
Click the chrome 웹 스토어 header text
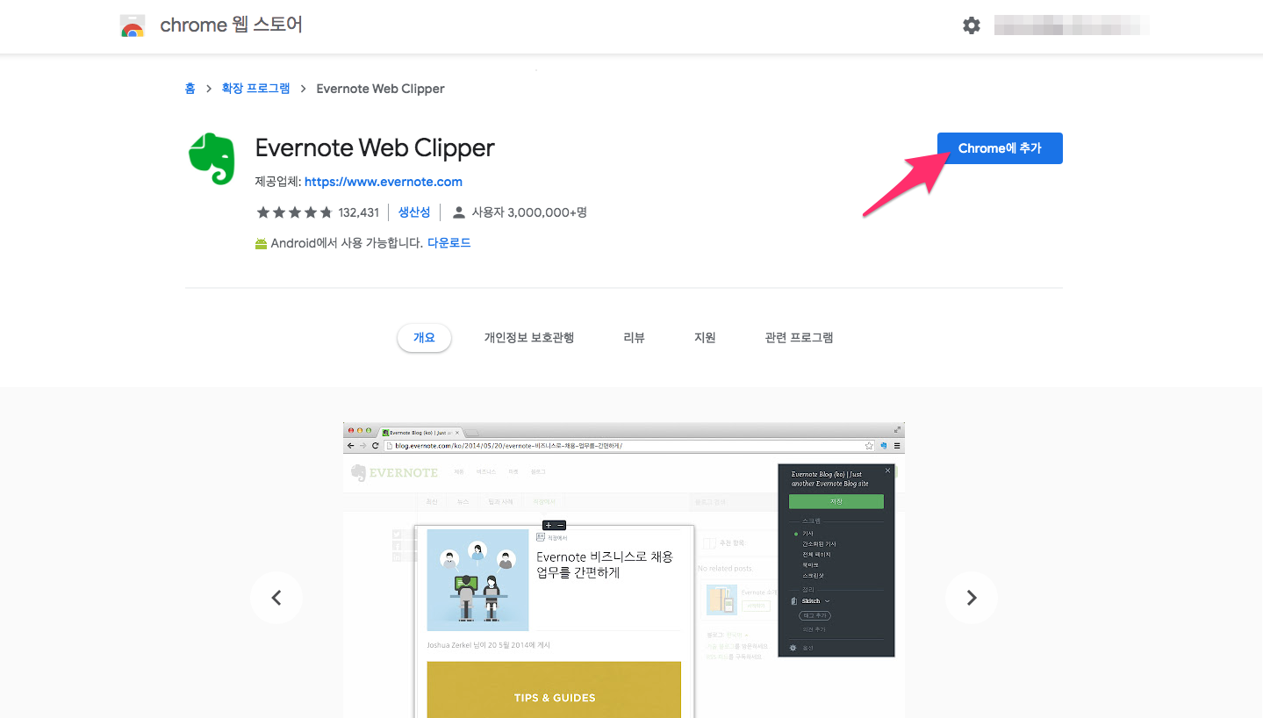click(x=232, y=25)
